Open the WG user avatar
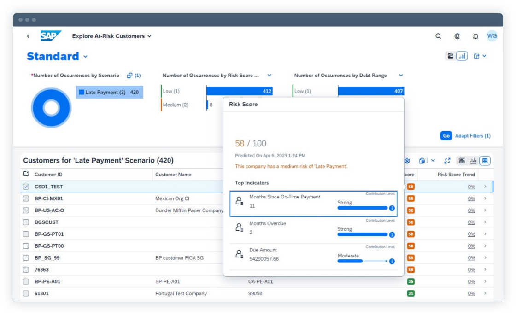This screenshot has width=516, height=315. (x=492, y=36)
